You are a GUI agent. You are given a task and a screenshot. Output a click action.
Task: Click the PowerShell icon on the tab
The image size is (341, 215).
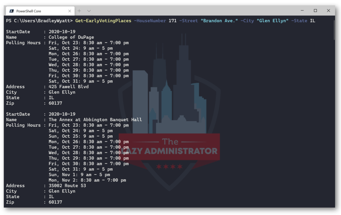12,11
